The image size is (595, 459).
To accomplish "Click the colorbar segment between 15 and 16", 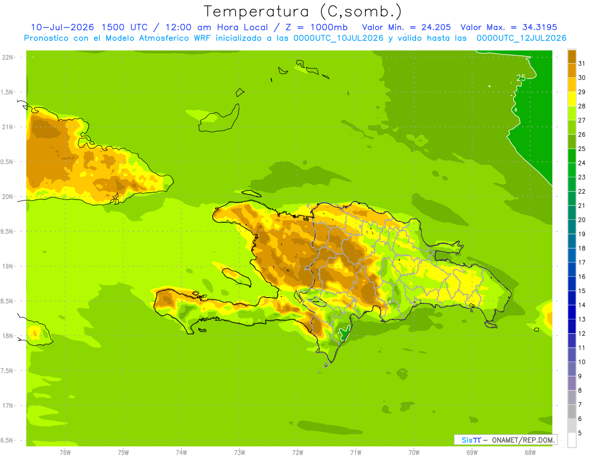I will click(x=572, y=284).
